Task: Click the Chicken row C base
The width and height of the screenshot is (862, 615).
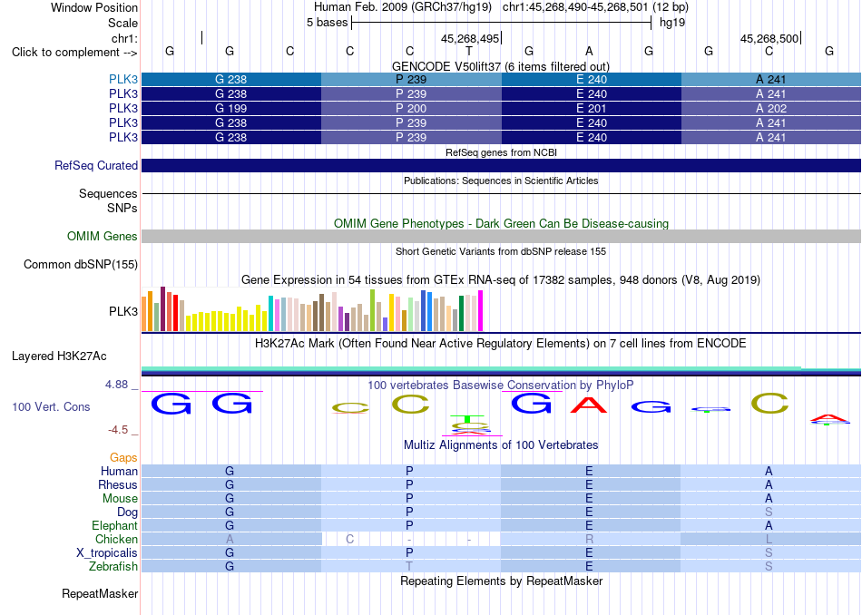Action: tap(349, 539)
